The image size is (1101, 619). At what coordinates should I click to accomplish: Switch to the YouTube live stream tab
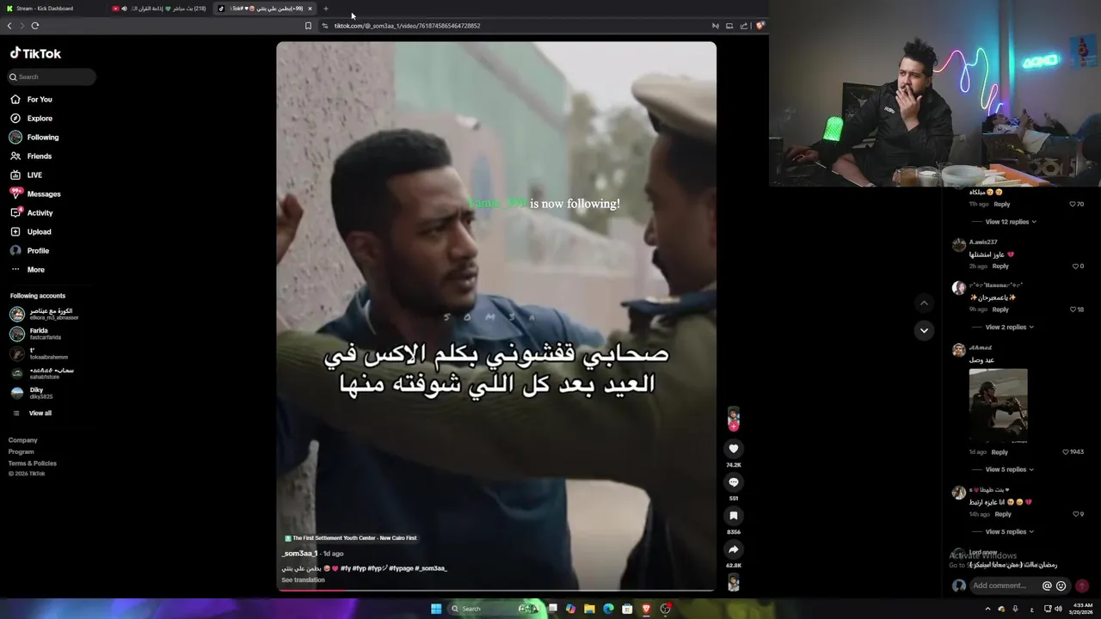pyautogui.click(x=159, y=9)
